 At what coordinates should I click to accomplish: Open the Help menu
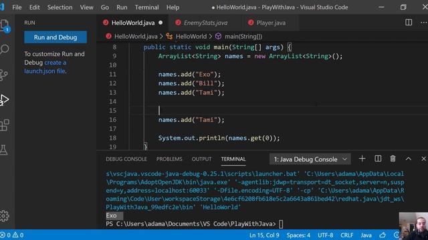pyautogui.click(x=173, y=7)
